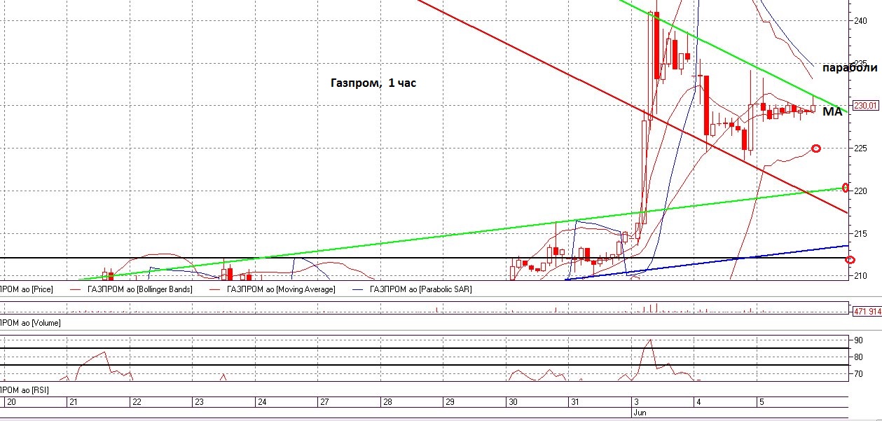Click the tall red candle at 240 peak
Screen dimensions: 882x421
click(x=657, y=46)
